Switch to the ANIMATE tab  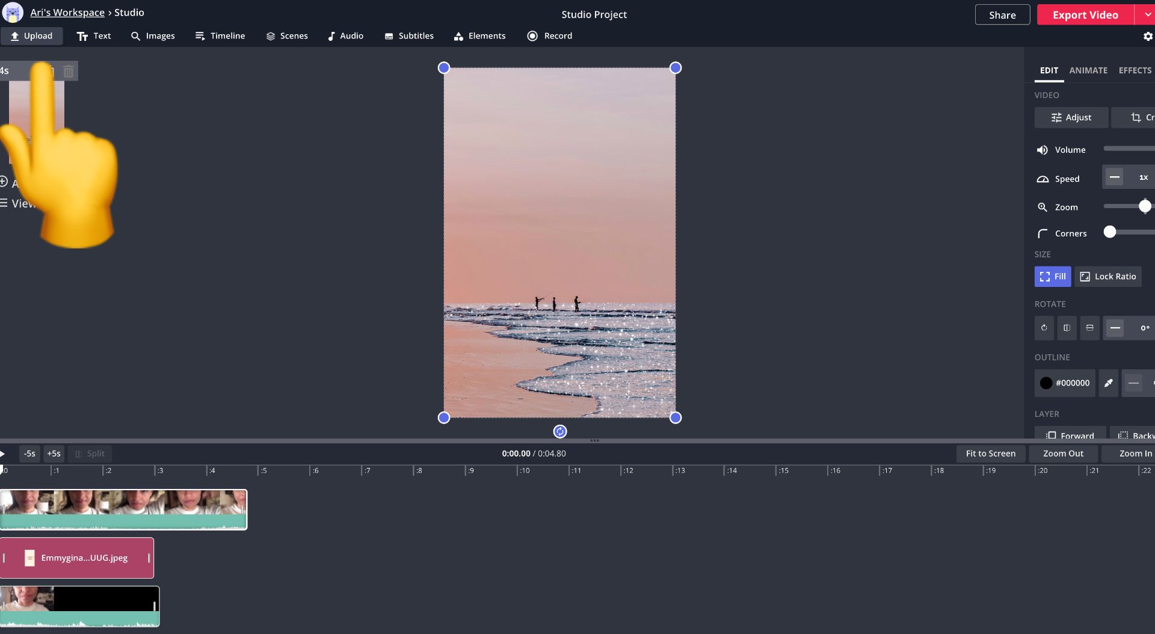point(1088,70)
